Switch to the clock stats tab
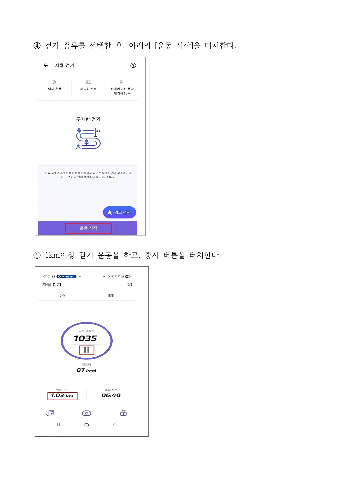 coord(62,296)
